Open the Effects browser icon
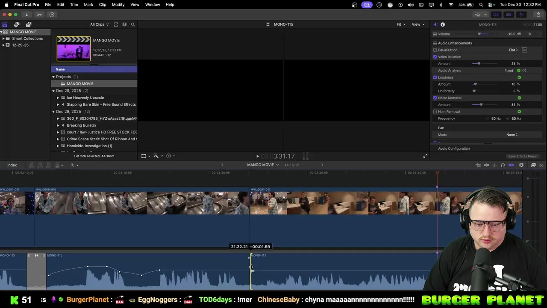This screenshot has height=308, width=547. [x=533, y=165]
